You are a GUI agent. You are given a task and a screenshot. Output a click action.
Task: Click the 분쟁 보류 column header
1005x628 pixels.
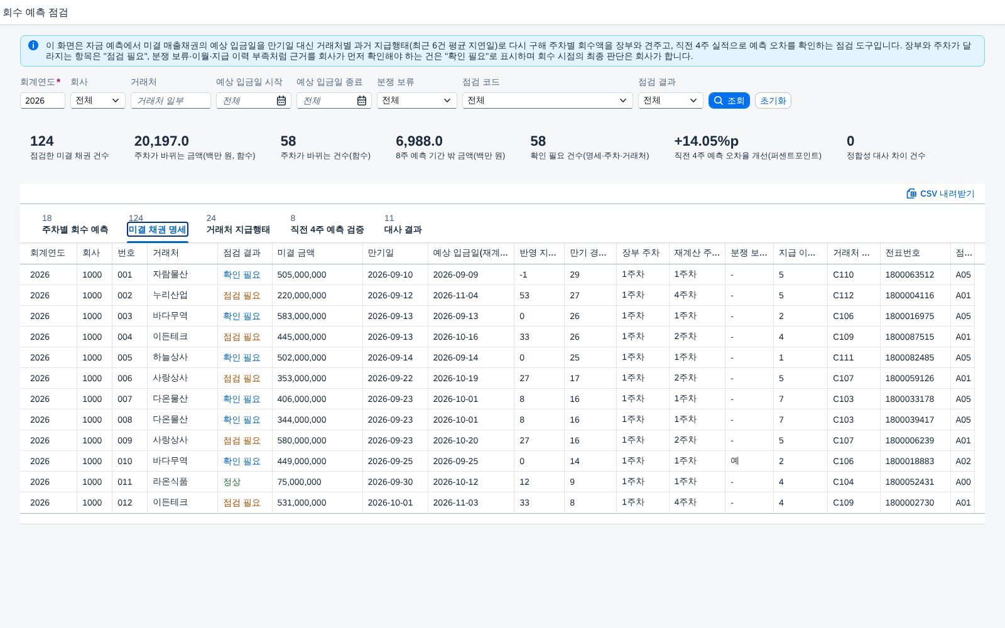749,253
